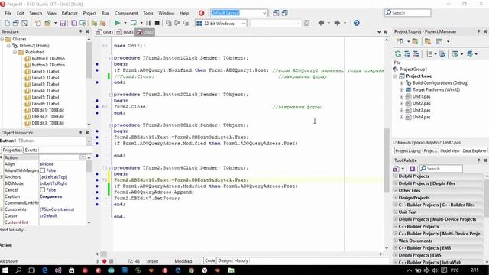
Task: Open Help via the blue question-mark icon
Action: pos(357,23)
